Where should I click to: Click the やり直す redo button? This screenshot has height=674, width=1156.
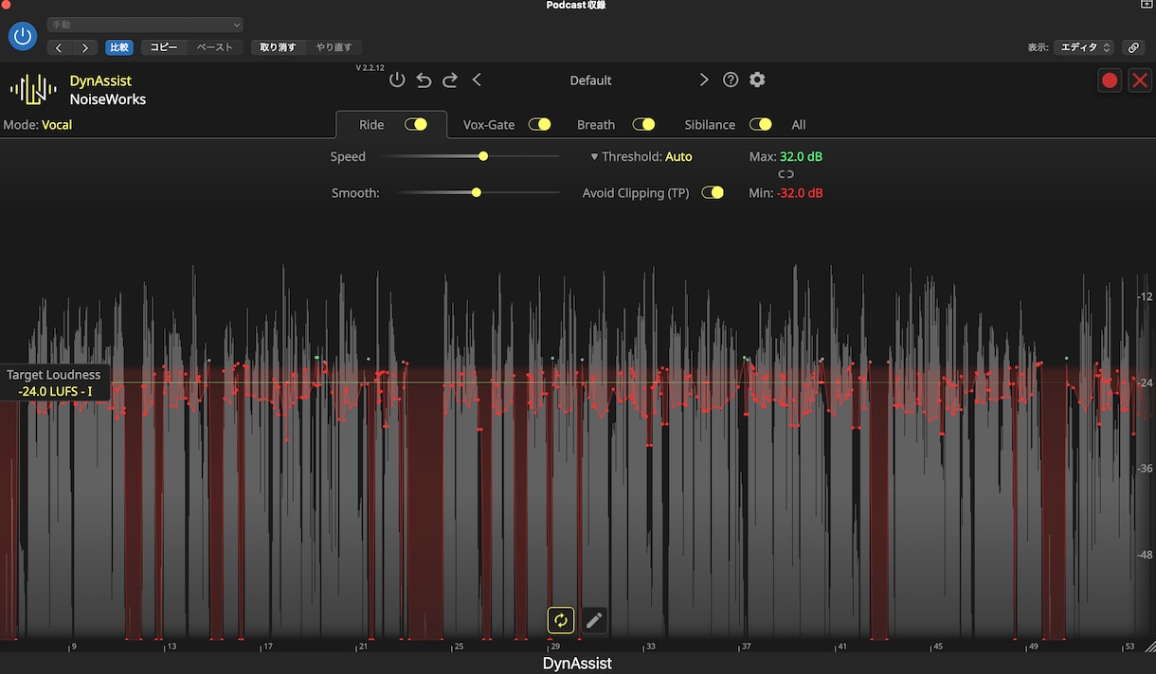(x=334, y=47)
